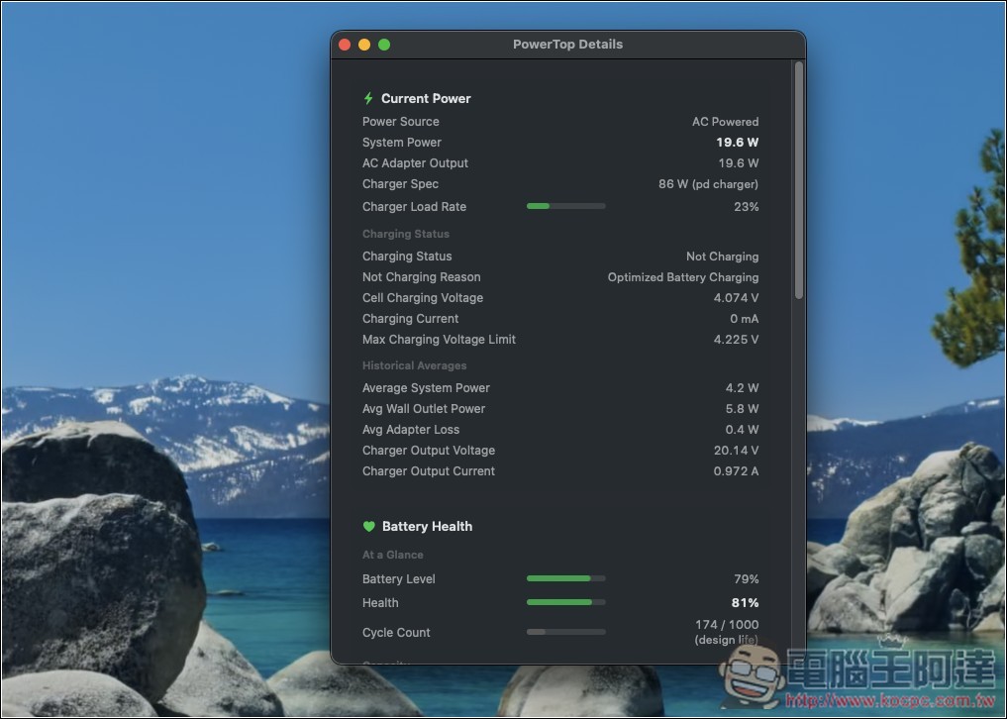Click the PowerTop Details window title

[567, 45]
